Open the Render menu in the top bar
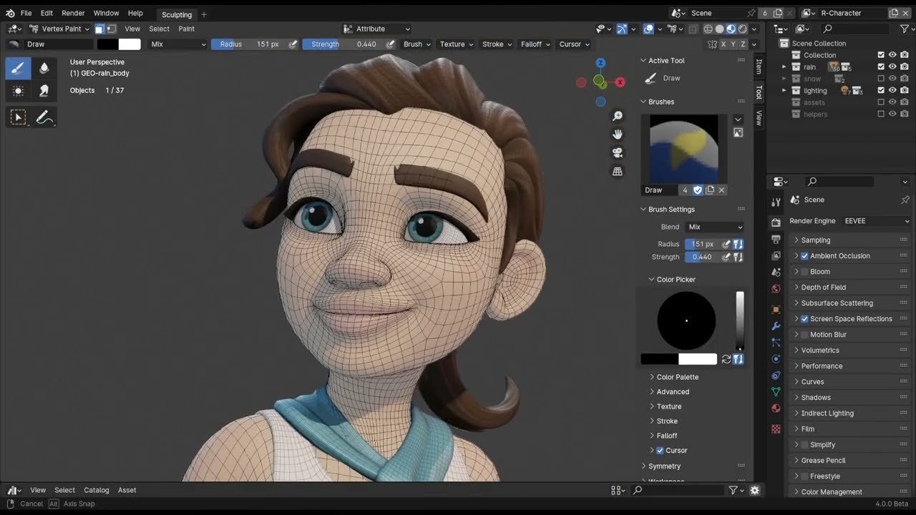 72,12
